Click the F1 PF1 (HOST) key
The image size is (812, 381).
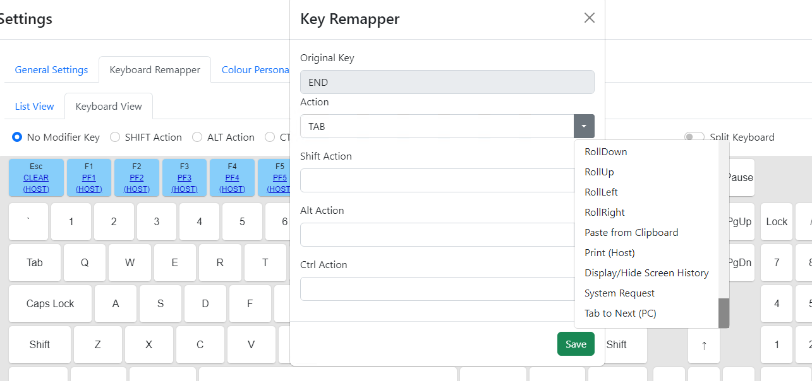pyautogui.click(x=88, y=177)
